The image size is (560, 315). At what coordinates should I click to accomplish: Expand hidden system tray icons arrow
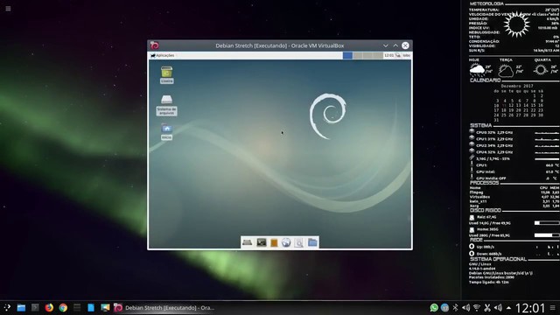508,307
